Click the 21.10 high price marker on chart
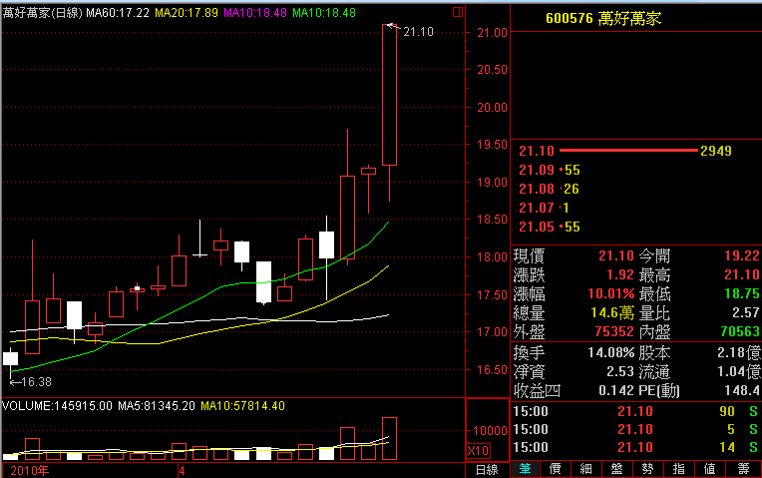This screenshot has width=762, height=478. pos(418,32)
